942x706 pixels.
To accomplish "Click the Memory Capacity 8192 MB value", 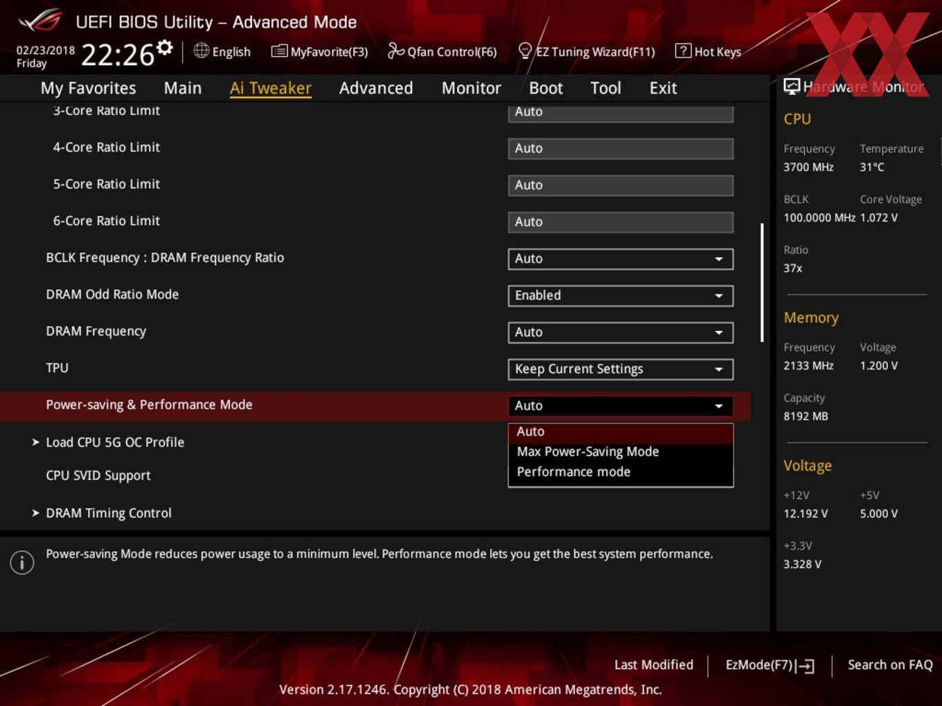I will tap(806, 416).
